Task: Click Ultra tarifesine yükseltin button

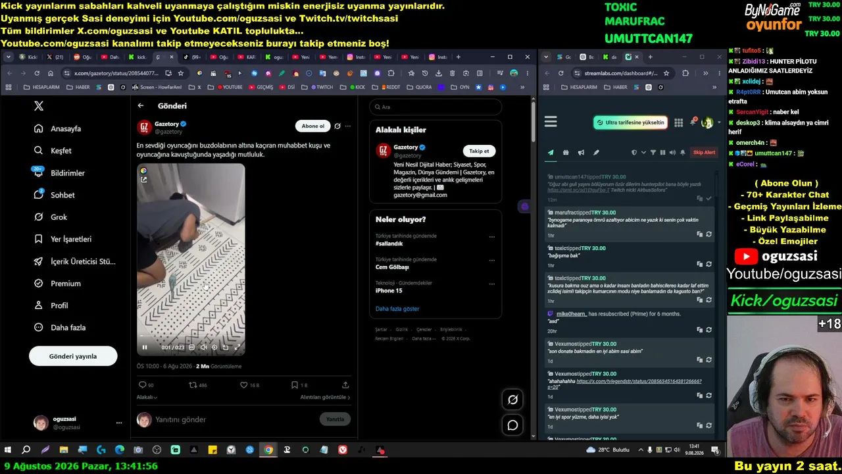Action: pos(630,122)
